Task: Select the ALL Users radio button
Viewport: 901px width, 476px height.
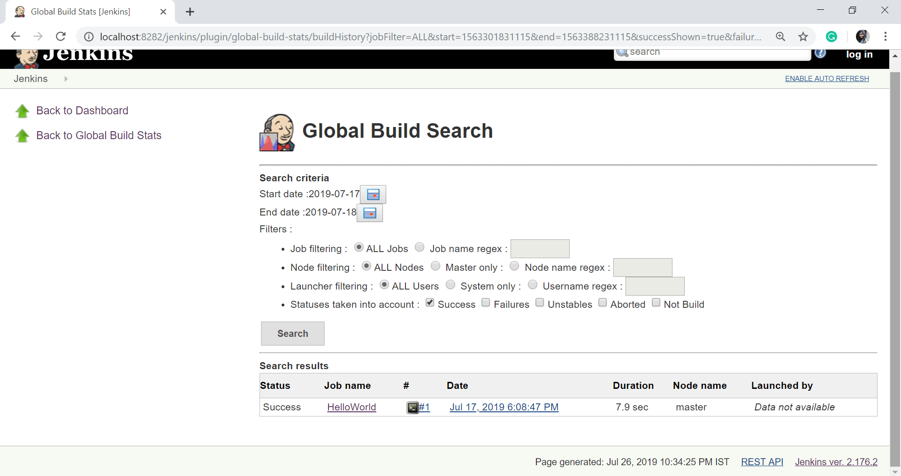Action: [384, 285]
